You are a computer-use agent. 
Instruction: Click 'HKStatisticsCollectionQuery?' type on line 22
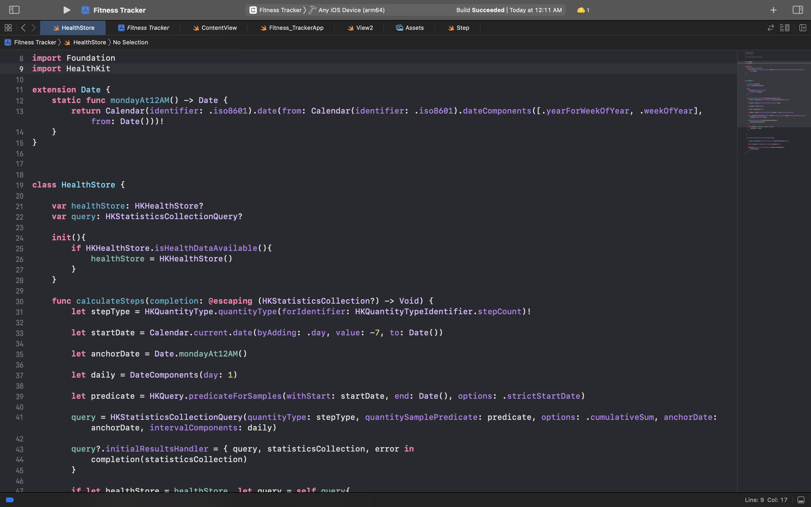[x=174, y=216]
